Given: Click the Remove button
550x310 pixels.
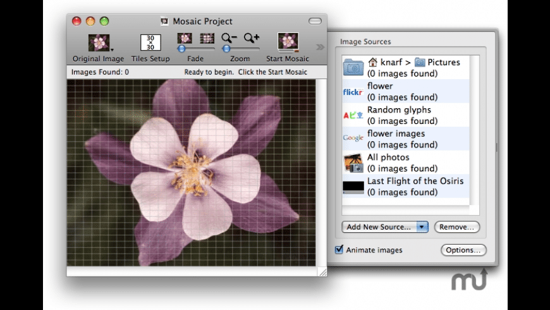Looking at the screenshot, I should pos(456,226).
